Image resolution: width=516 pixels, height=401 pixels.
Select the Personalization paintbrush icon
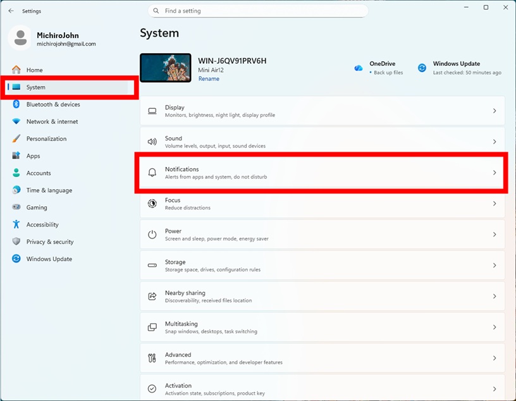coord(16,139)
